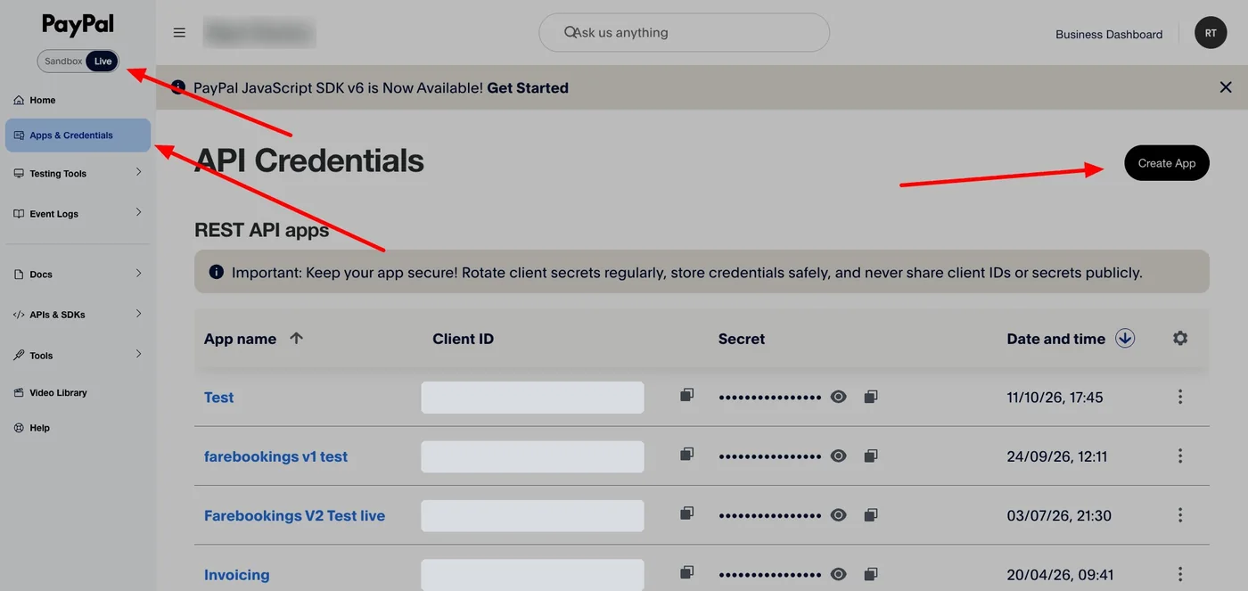
Task: Reveal secret for Farebookings V2 Test live
Action: (x=839, y=515)
